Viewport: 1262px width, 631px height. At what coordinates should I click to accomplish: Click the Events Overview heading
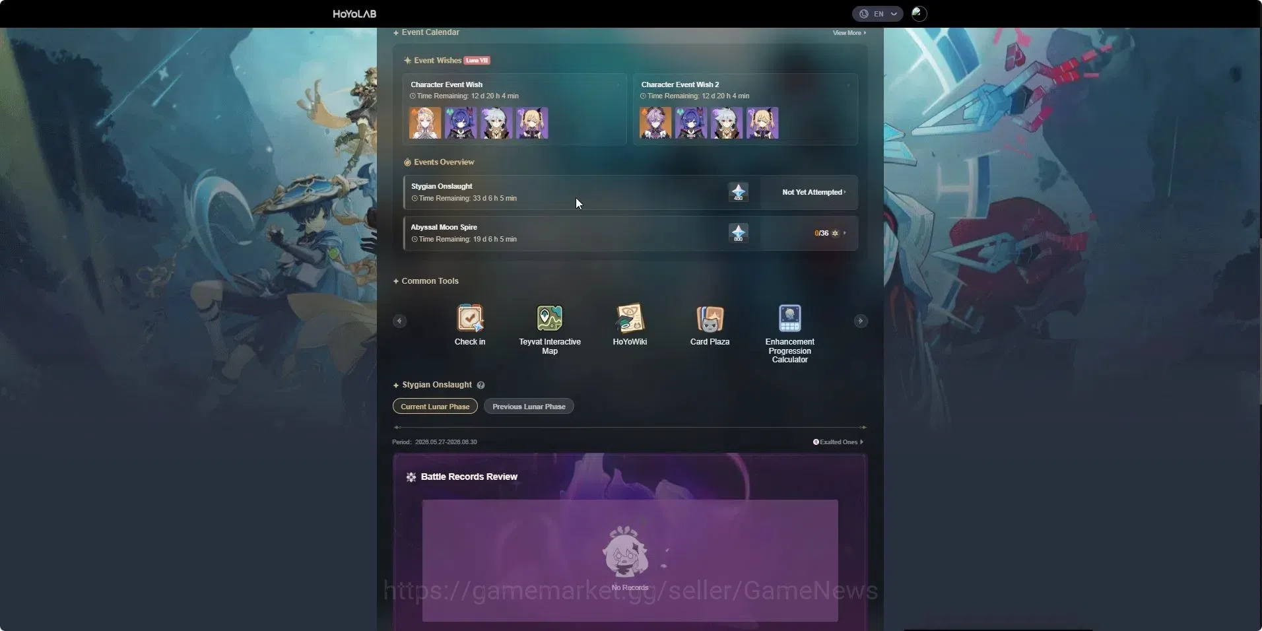[444, 162]
